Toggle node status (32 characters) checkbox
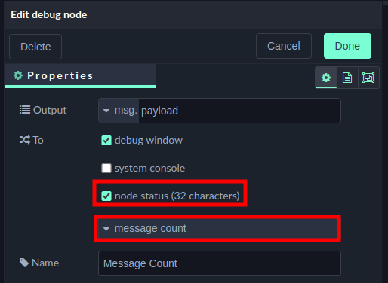 click(x=106, y=196)
